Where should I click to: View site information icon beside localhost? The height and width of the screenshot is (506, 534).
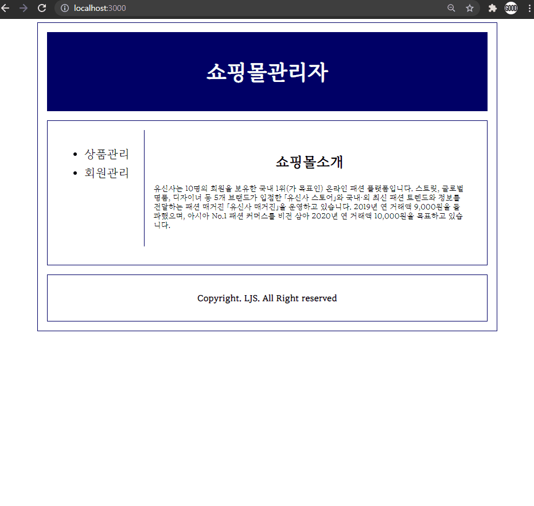coord(65,8)
